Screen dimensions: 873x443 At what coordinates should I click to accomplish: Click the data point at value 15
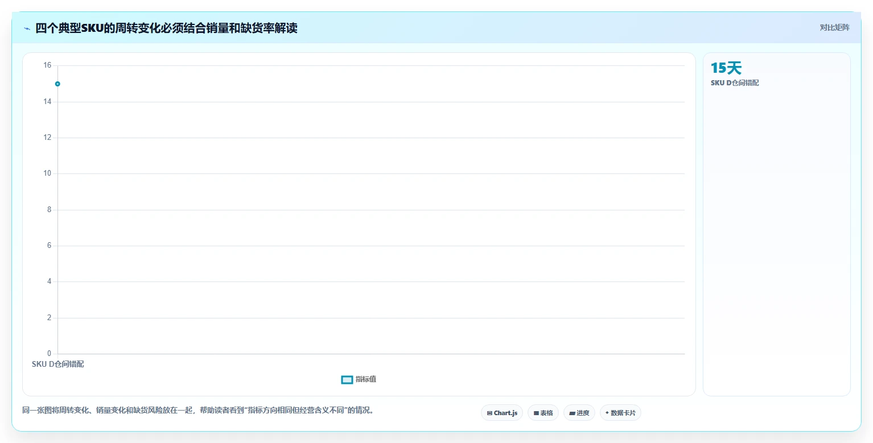tap(57, 84)
